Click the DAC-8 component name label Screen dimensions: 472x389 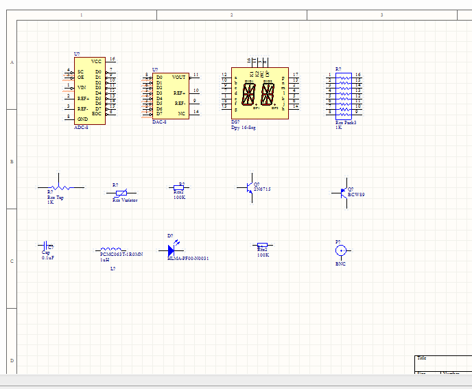(x=159, y=122)
